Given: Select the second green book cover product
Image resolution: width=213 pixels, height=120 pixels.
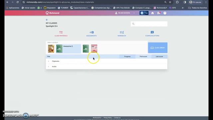Looking at the screenshot, I should click(x=86, y=49).
